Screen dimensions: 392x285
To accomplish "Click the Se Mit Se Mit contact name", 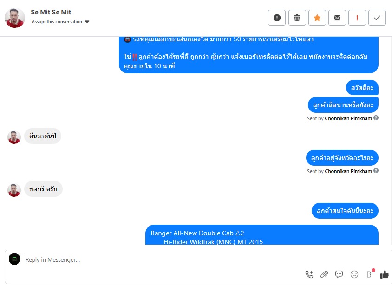I will click(51, 12).
